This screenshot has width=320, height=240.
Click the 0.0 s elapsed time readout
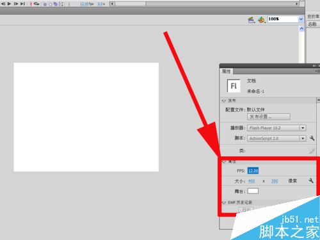101,4
